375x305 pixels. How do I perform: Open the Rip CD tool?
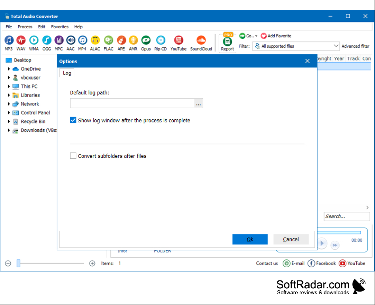point(161,43)
